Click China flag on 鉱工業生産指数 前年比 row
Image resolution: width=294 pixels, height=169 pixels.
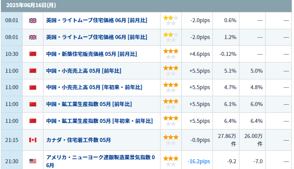pos(33,104)
